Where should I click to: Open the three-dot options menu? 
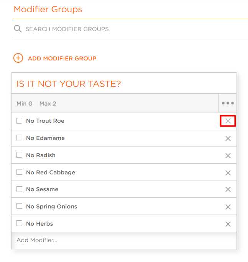click(x=228, y=103)
